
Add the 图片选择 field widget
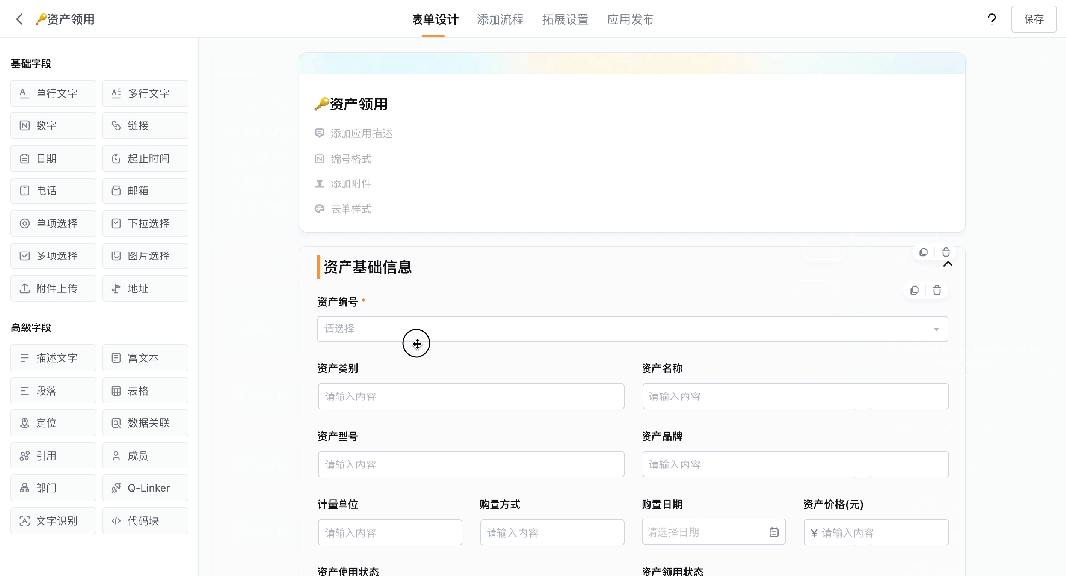pyautogui.click(x=144, y=255)
